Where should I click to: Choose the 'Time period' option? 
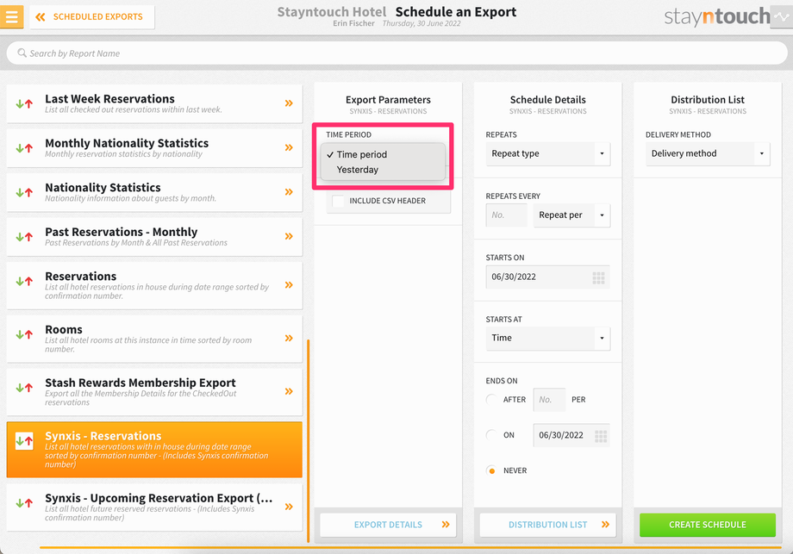383,154
